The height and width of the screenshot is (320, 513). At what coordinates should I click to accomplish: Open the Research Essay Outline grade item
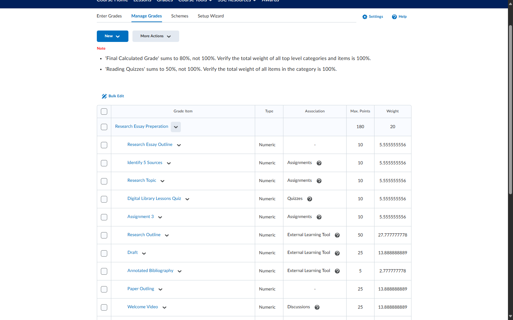(150, 145)
